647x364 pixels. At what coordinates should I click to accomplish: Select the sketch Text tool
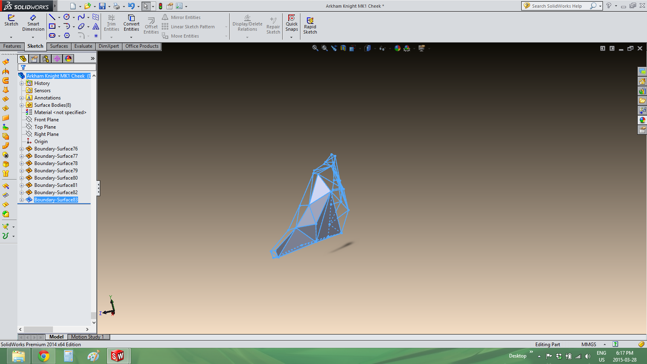tap(96, 26)
